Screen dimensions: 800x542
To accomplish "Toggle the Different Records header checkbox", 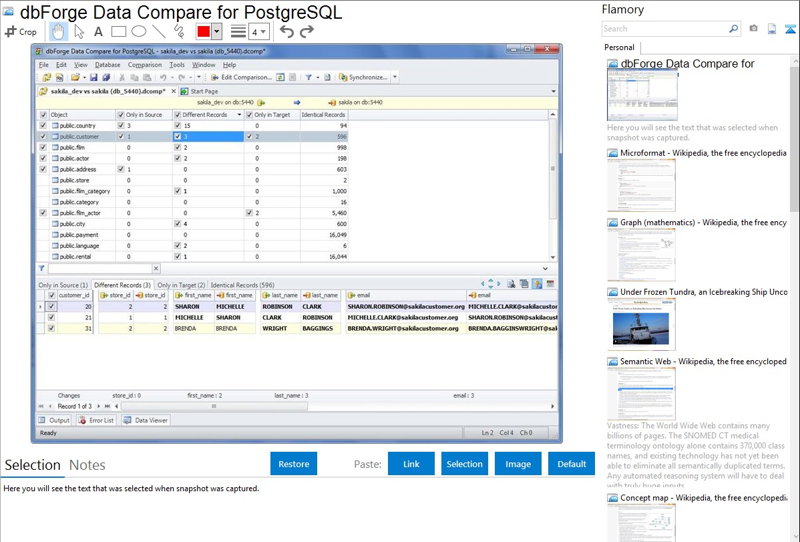I will coord(178,115).
